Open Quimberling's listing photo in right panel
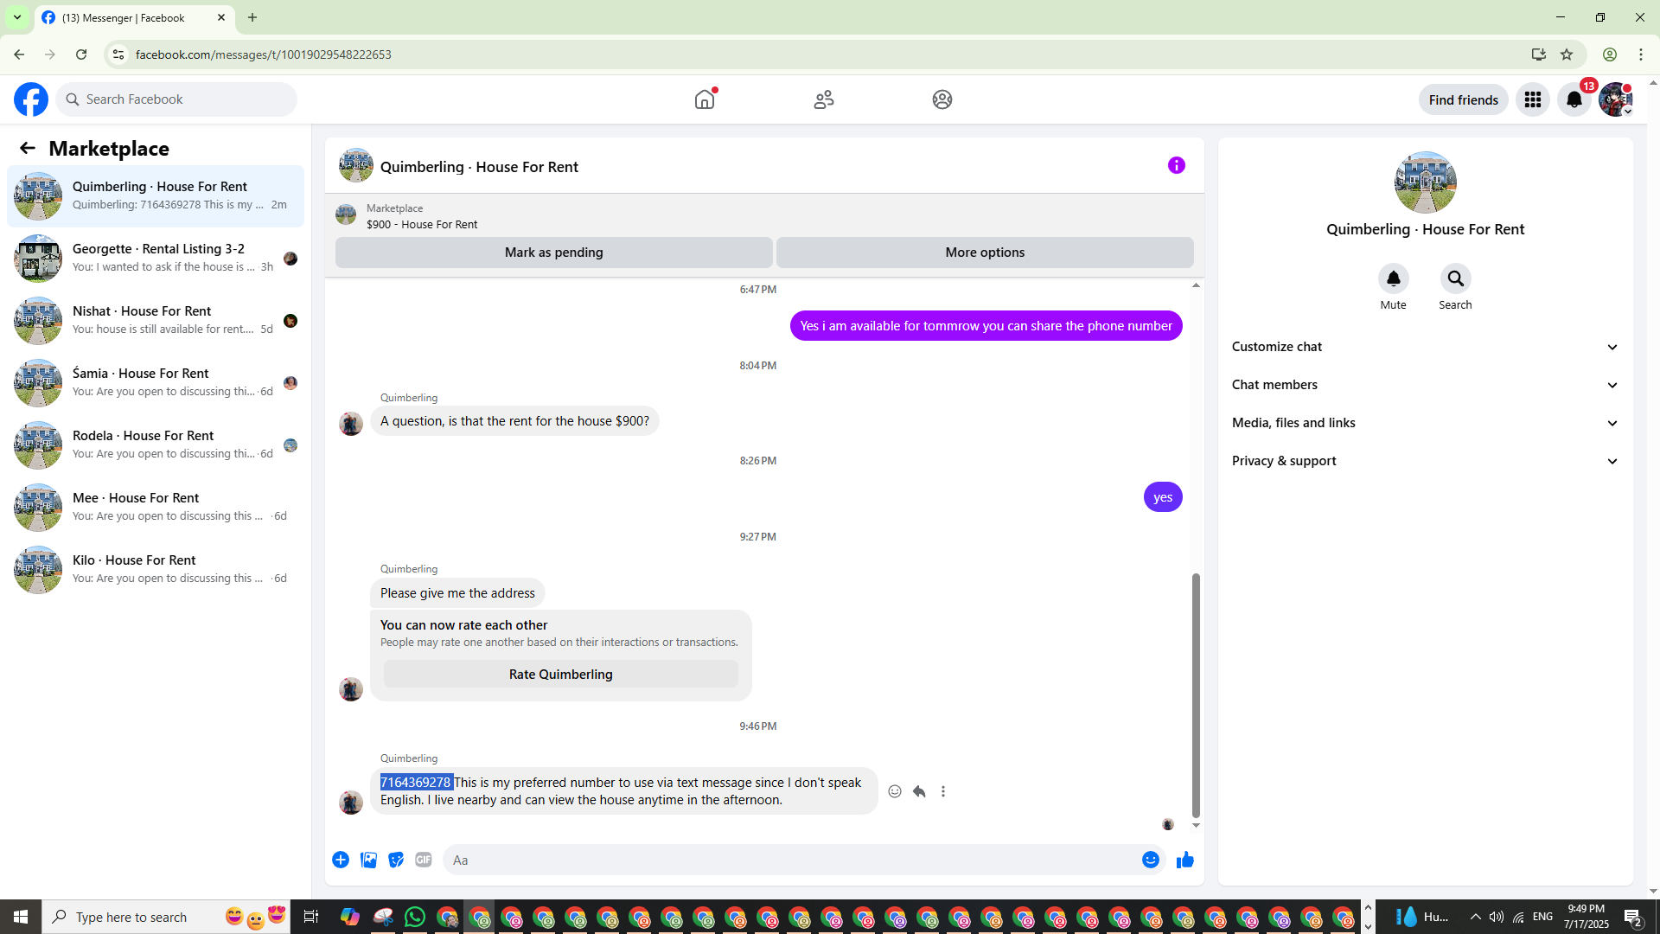1660x934 pixels. (1426, 182)
